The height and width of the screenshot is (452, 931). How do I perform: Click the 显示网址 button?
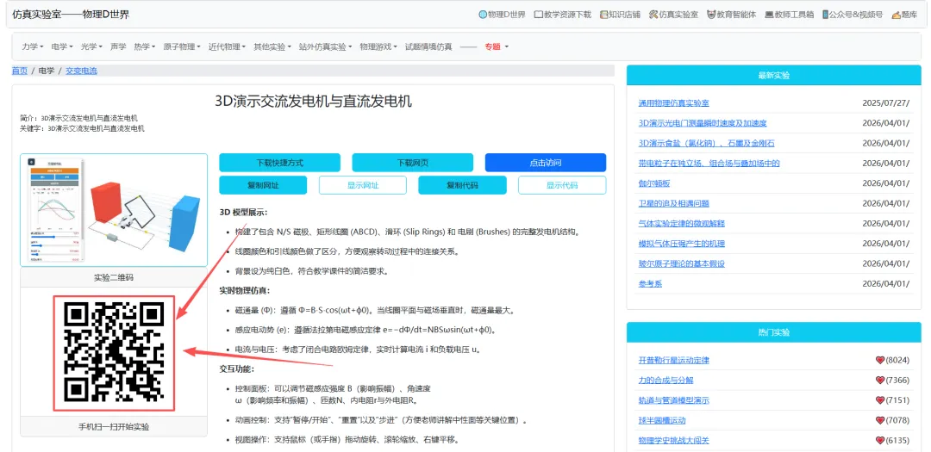(363, 185)
